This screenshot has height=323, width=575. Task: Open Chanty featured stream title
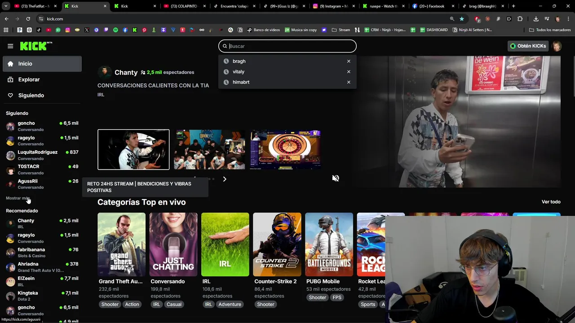pos(153,85)
